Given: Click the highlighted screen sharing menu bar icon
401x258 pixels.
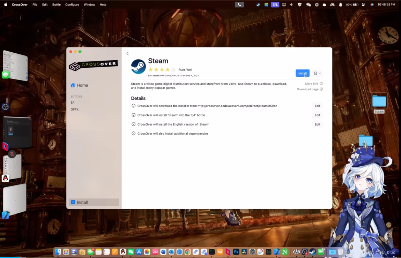Looking at the screenshot, I should (275, 5).
